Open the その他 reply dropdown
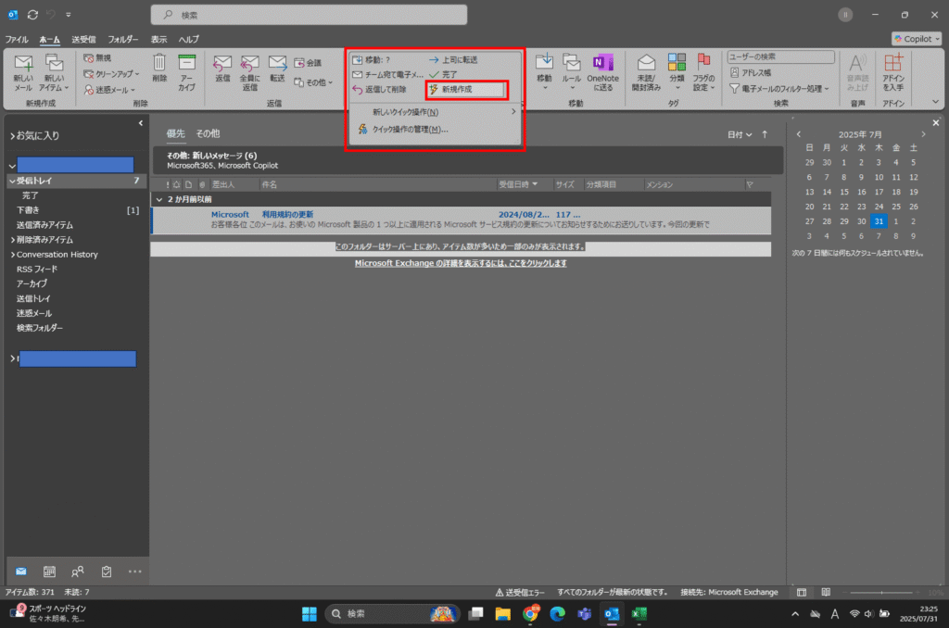Screen dimensions: 949x628 pyautogui.click(x=313, y=82)
